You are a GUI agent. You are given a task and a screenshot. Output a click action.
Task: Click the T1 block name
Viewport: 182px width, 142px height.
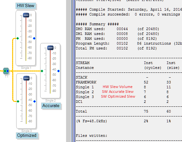coord(6,77)
